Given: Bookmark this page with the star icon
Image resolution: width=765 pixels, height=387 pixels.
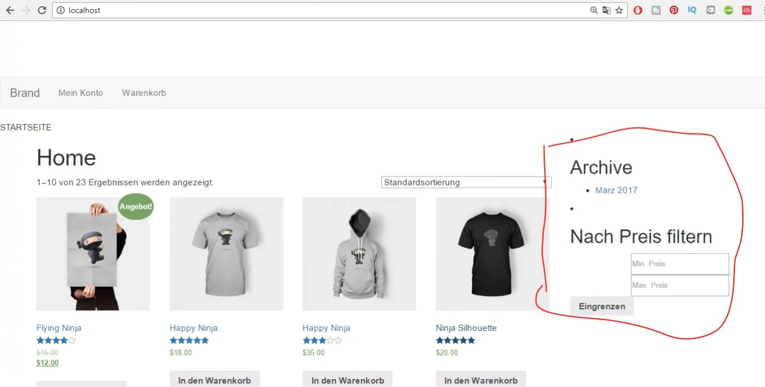Looking at the screenshot, I should point(619,10).
